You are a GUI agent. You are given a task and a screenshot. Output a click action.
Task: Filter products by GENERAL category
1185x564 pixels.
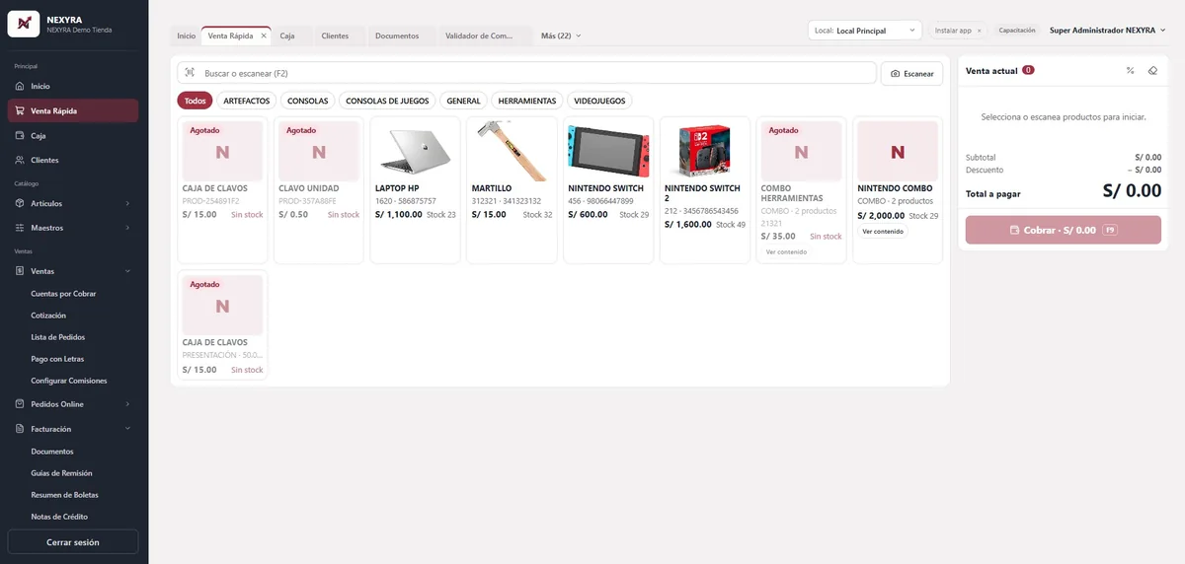coord(463,101)
